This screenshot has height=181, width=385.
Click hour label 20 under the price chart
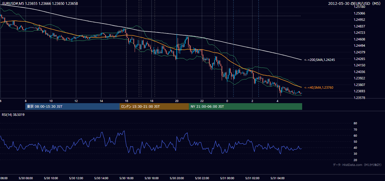tap(177, 101)
